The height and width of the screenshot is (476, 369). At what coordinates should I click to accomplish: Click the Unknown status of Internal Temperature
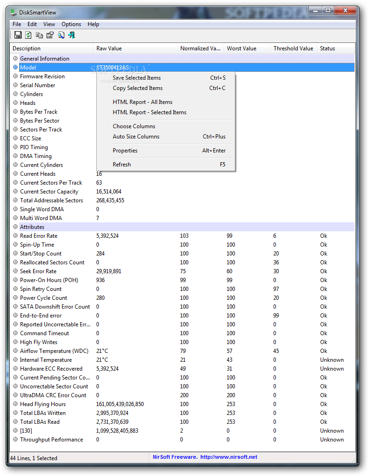pos(332,360)
